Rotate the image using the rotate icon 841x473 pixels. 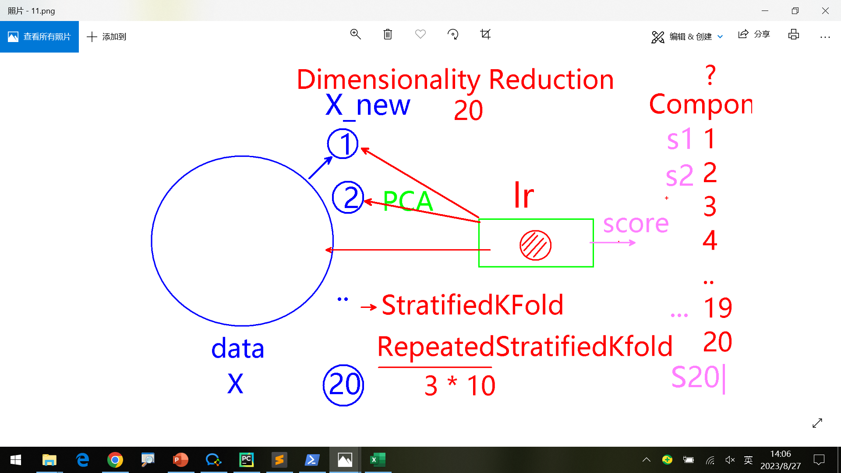click(453, 35)
